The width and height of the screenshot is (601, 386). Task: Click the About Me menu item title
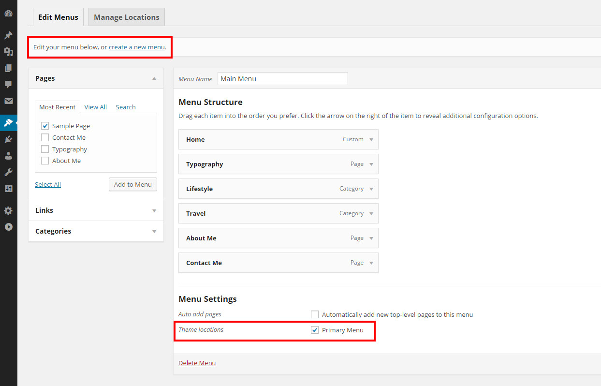pyautogui.click(x=201, y=238)
